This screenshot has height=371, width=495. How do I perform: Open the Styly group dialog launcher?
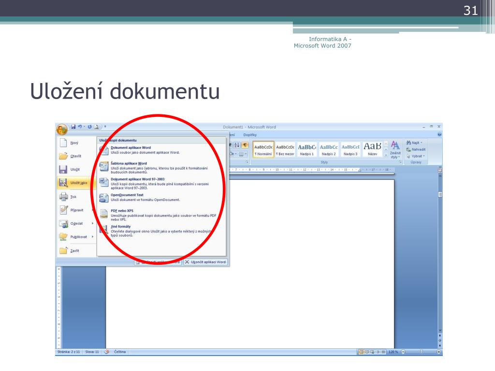(400, 162)
